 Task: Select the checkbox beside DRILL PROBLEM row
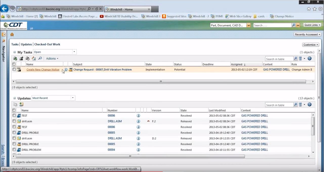(x=14, y=150)
